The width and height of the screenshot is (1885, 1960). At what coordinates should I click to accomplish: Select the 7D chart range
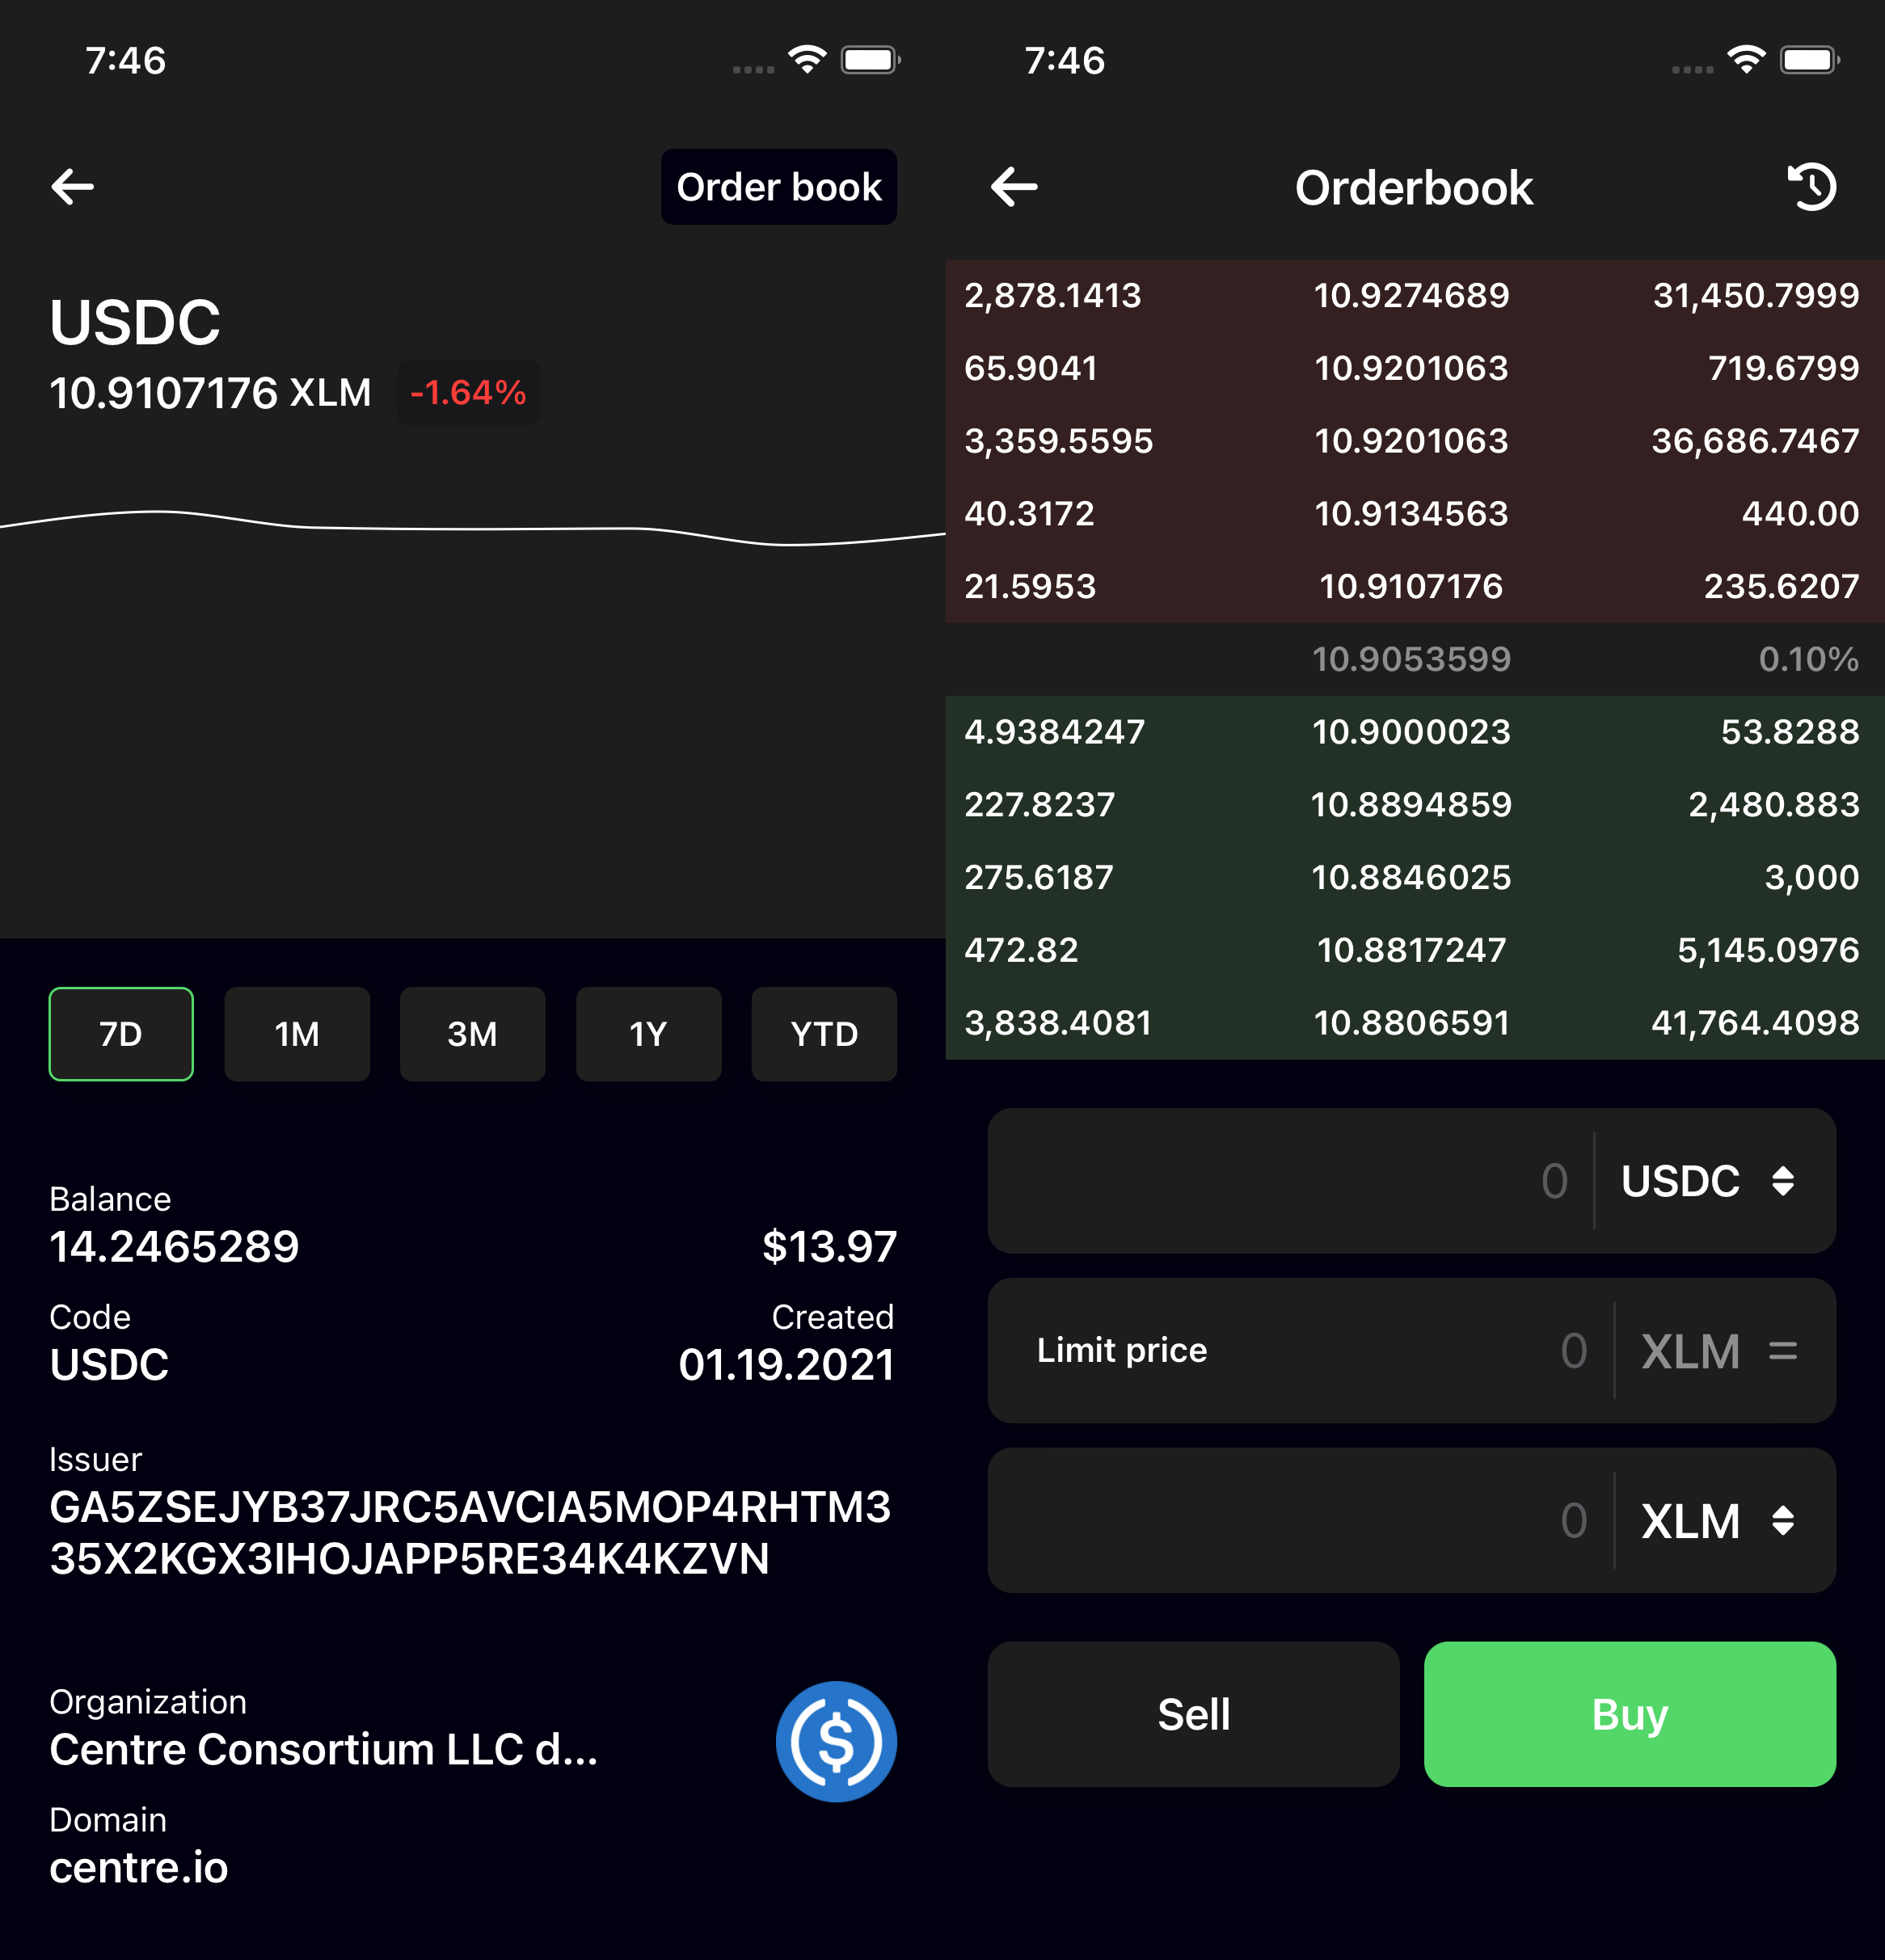coord(121,1034)
